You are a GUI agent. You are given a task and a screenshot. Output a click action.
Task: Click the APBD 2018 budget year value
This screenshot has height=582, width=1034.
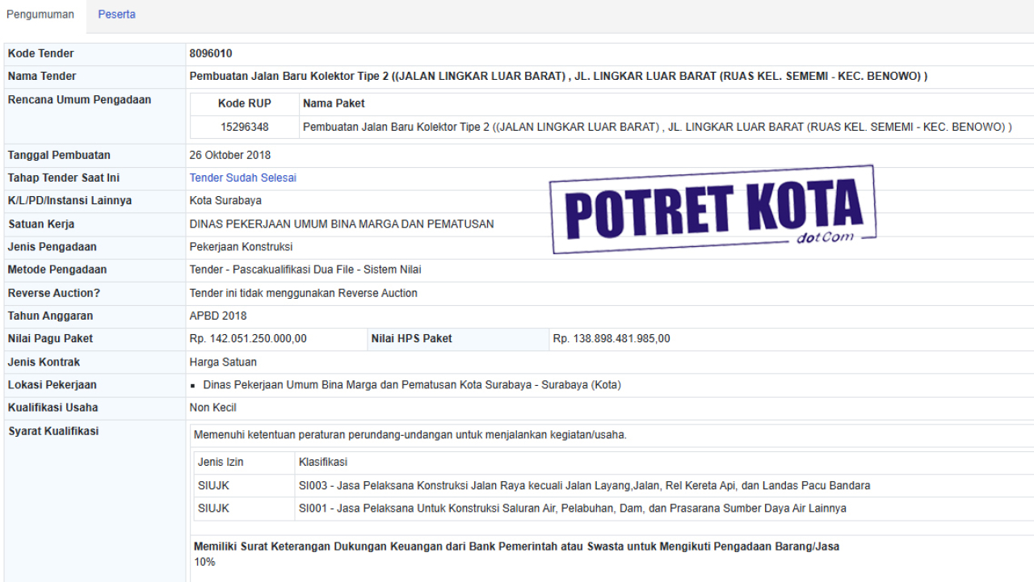click(x=218, y=316)
